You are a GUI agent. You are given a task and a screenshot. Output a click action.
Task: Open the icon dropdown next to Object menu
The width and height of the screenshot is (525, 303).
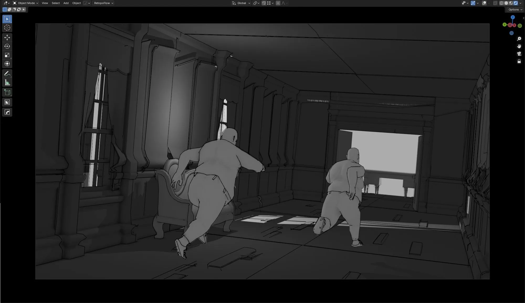pyautogui.click(x=87, y=3)
